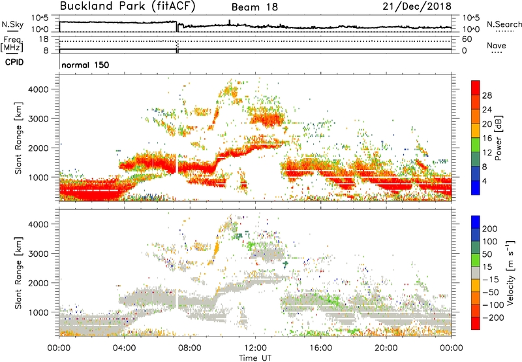Viewport: 522px width, 362px height.
Task: Click the 16 tick on power colorbar
Action: click(487, 138)
